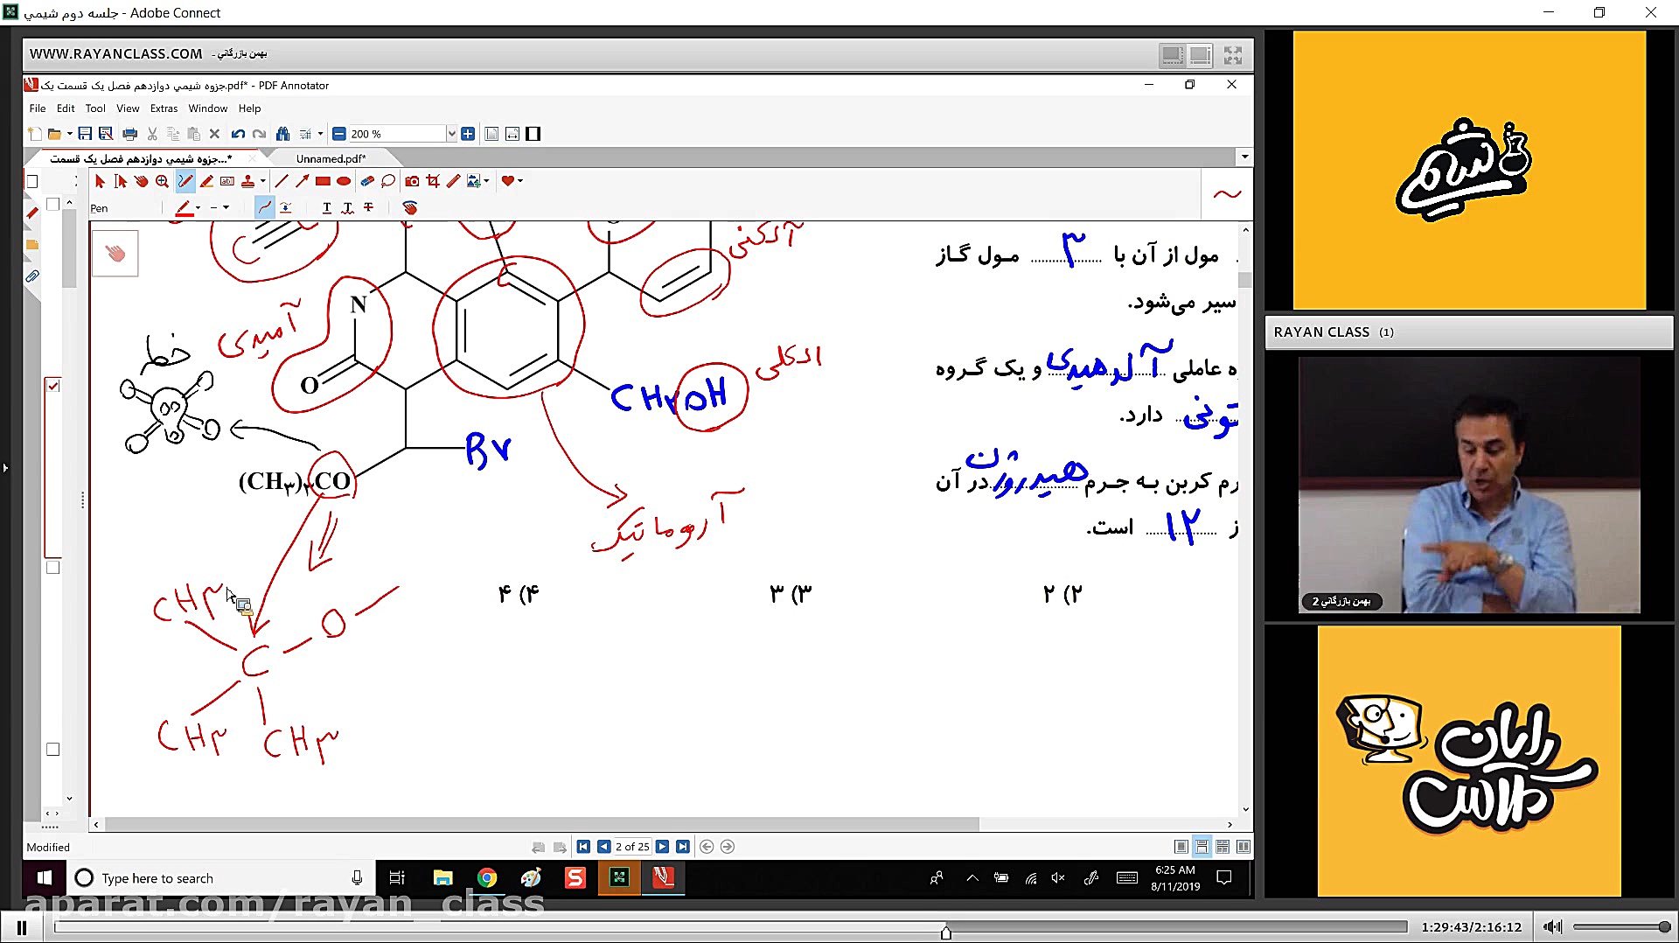Viewport: 1679px width, 943px height.
Task: Click the Type here to search box
Action: tap(220, 877)
